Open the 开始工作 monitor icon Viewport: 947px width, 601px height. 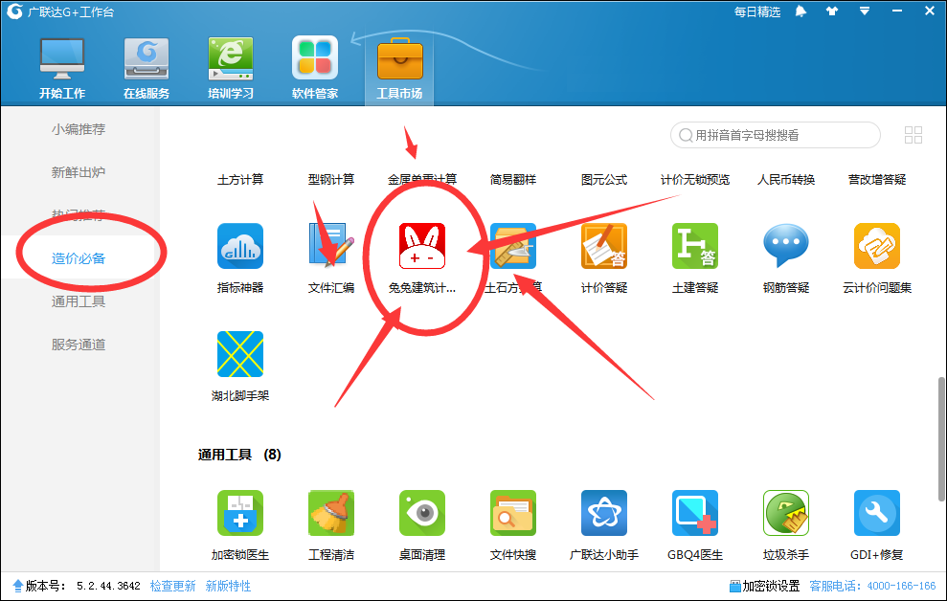[61, 59]
